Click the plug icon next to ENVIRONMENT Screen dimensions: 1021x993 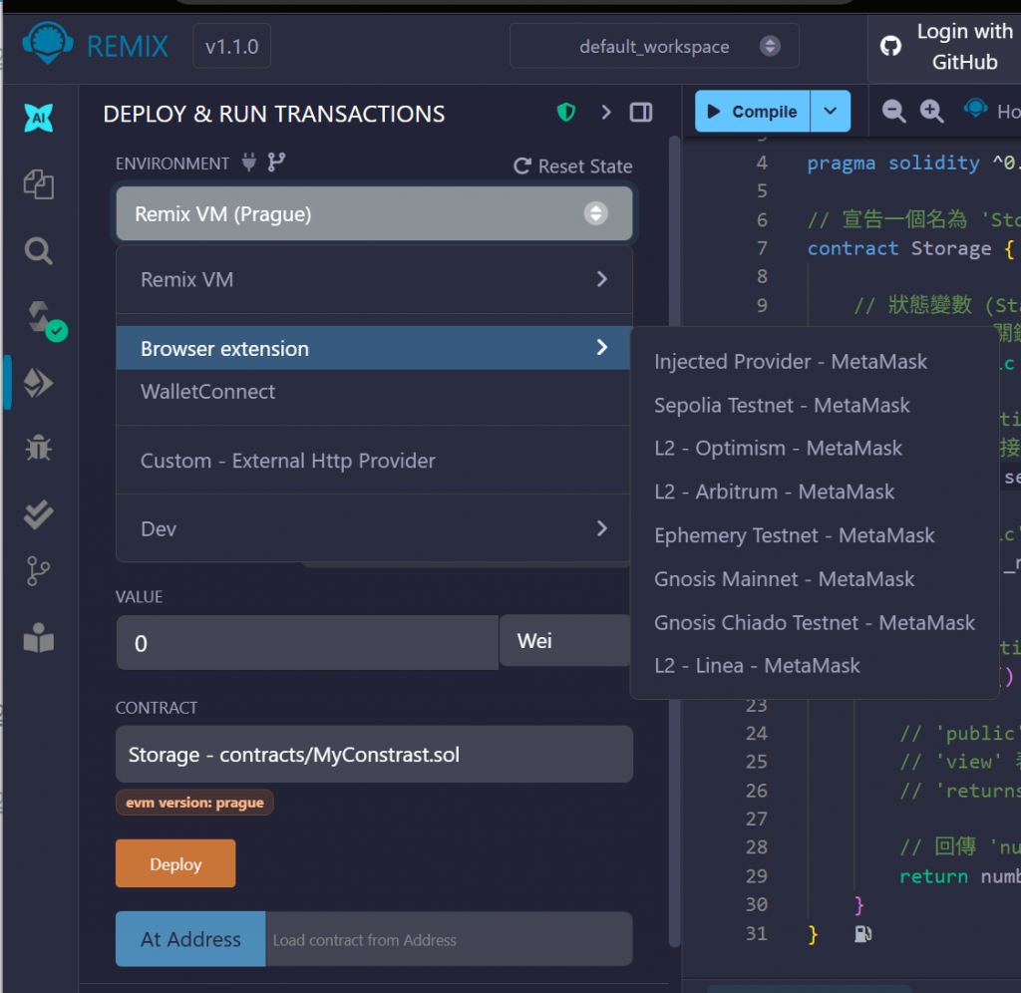click(x=248, y=162)
